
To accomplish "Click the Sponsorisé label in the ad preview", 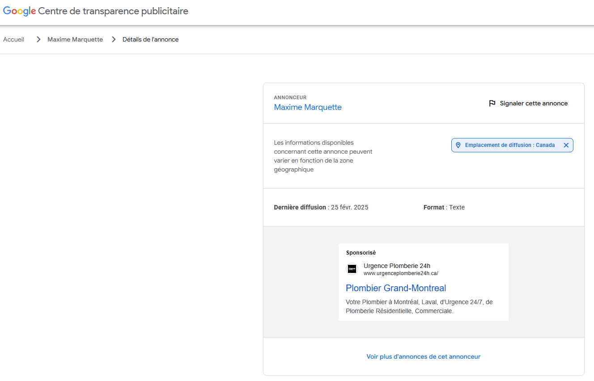I will pos(361,253).
